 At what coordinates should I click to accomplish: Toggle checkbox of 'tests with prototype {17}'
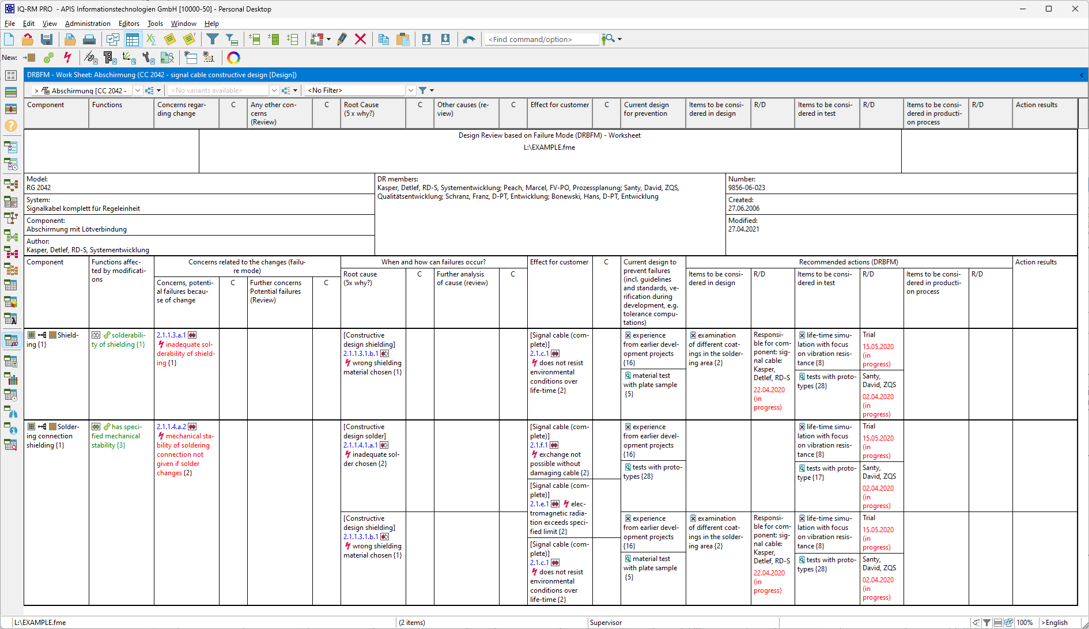tap(801, 468)
